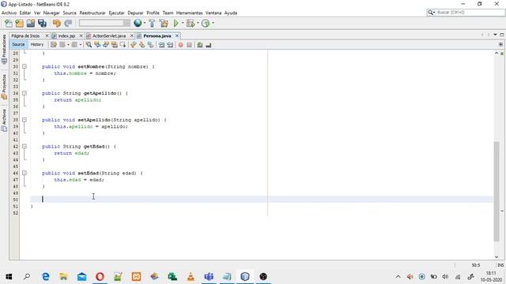The height and width of the screenshot is (284, 506).
Task: Click the Buscar search field
Action: [466, 13]
